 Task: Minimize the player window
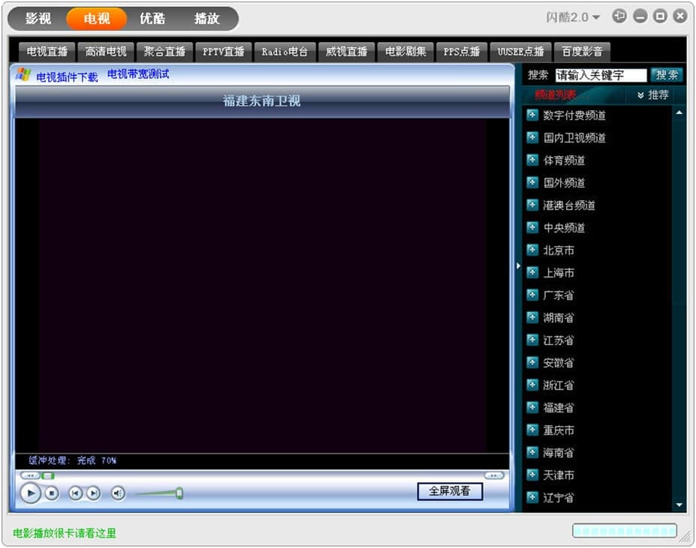[640, 16]
